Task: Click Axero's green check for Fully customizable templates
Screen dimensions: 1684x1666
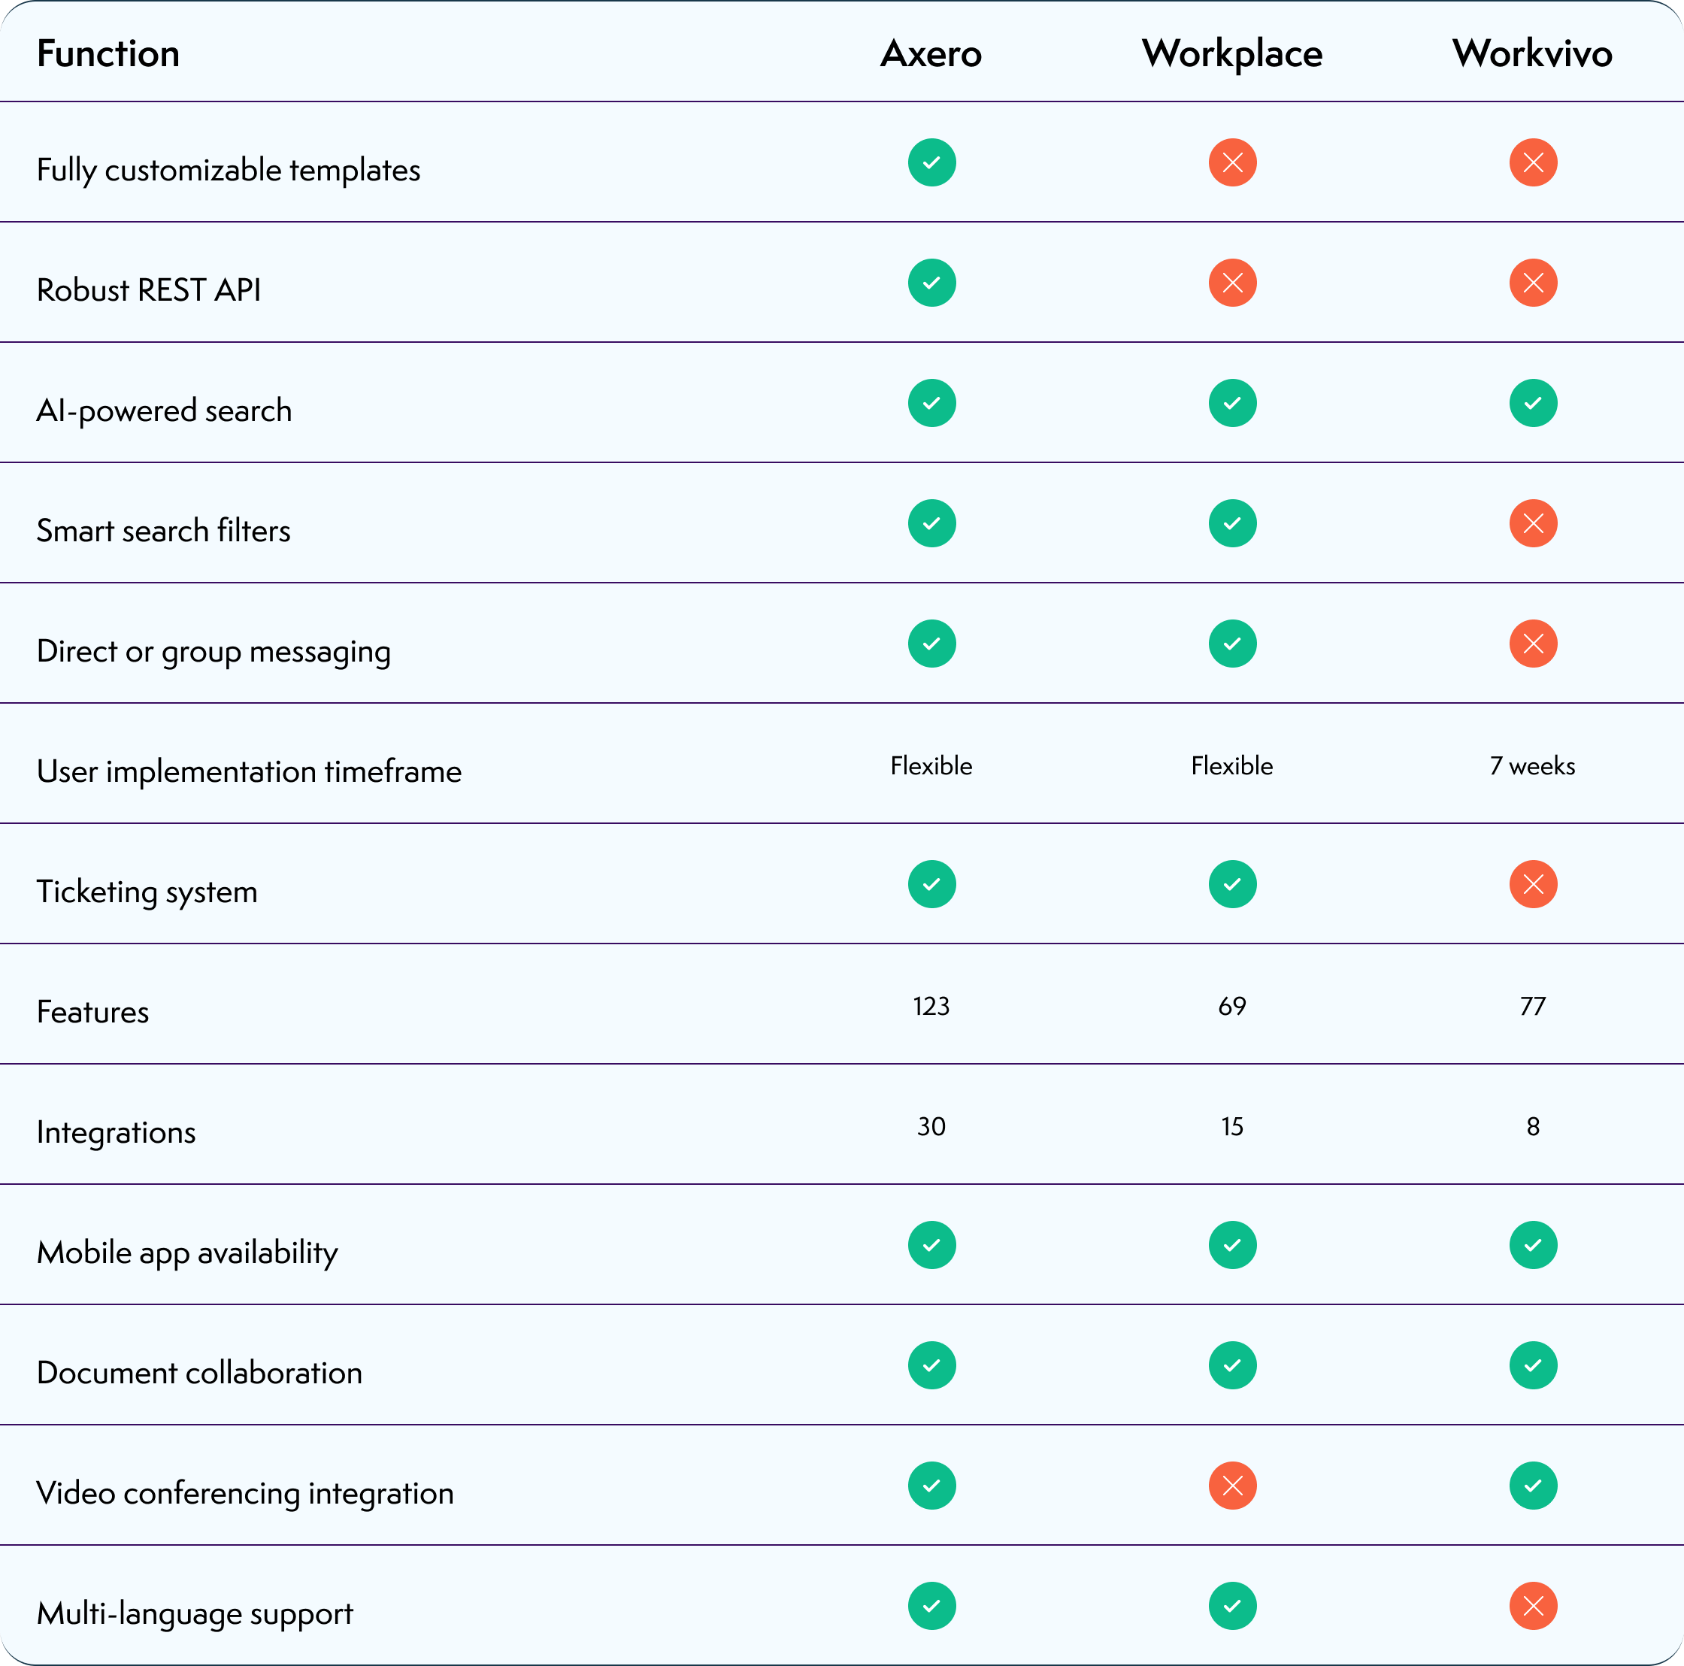Action: tap(931, 162)
